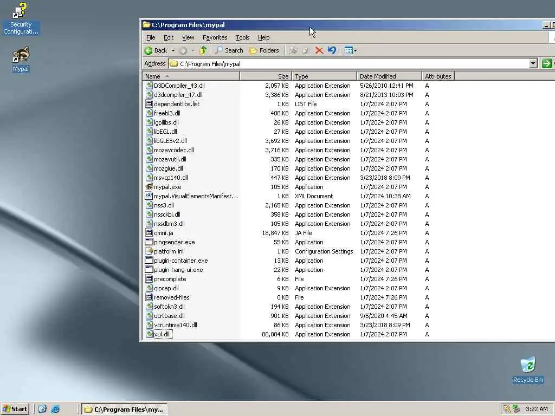Open the Back history dropdown arrow

173,50
